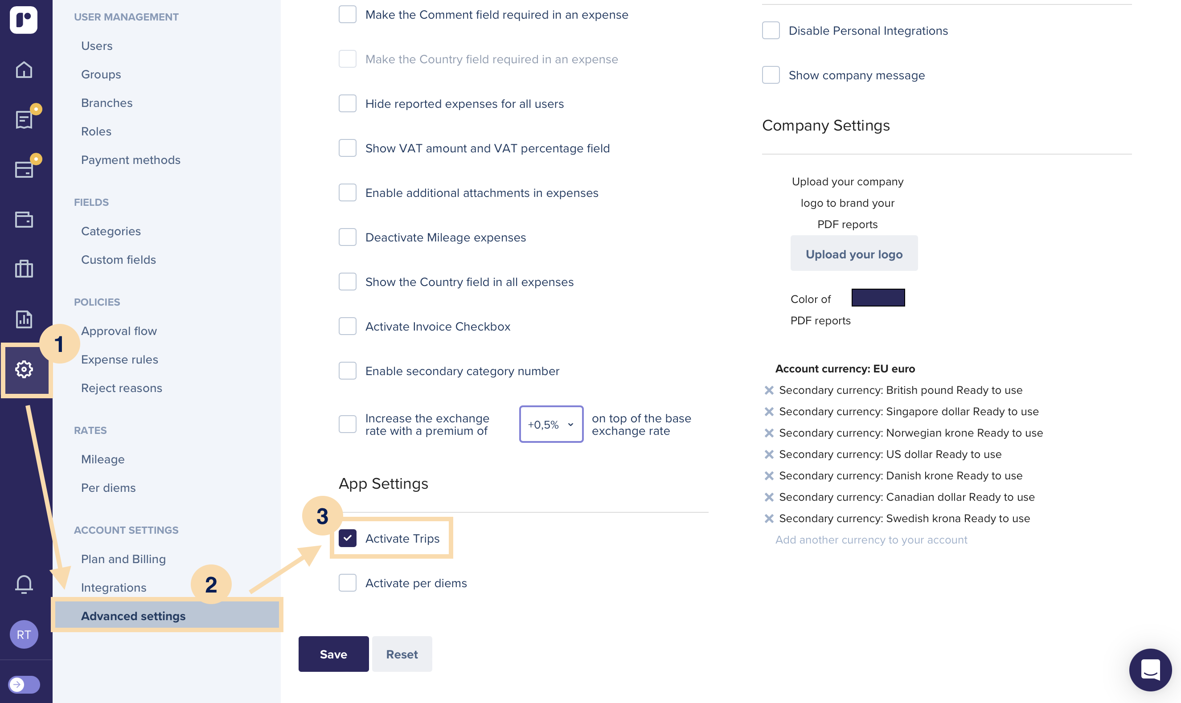This screenshot has width=1181, height=703.
Task: Enable Activate per diems checkbox
Action: click(x=347, y=583)
